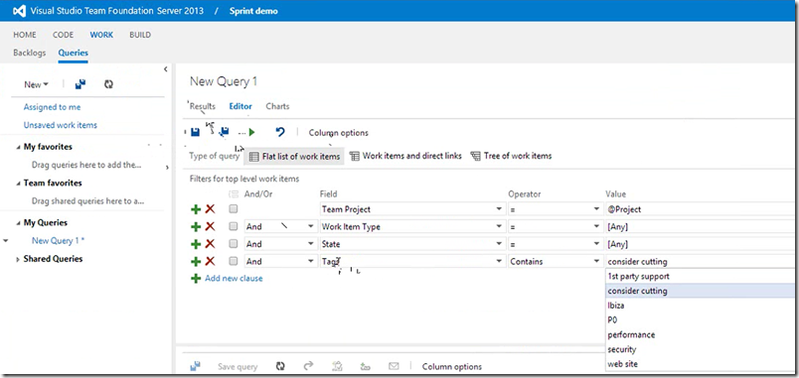The image size is (799, 378).
Task: Refresh results in the bottom toolbar
Action: pos(280,366)
